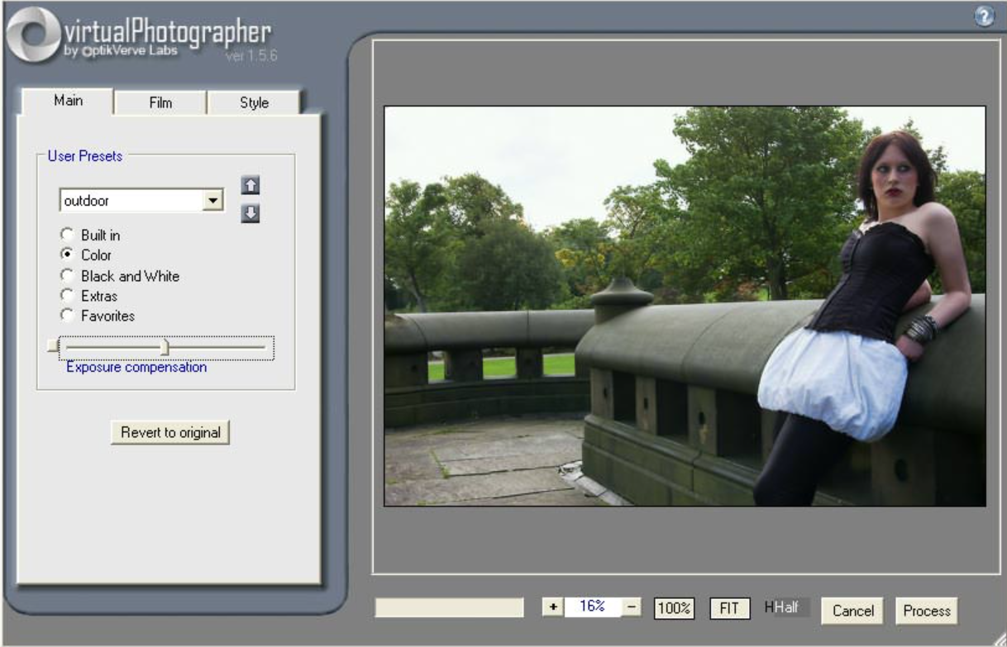Screen dimensions: 1007x647
Task: Zoom out with the minus button
Action: click(632, 607)
